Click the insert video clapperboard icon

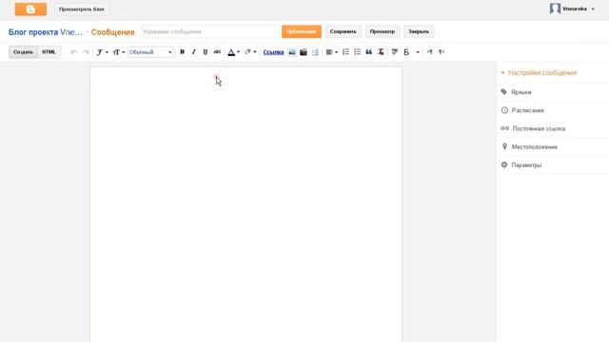pyautogui.click(x=304, y=52)
